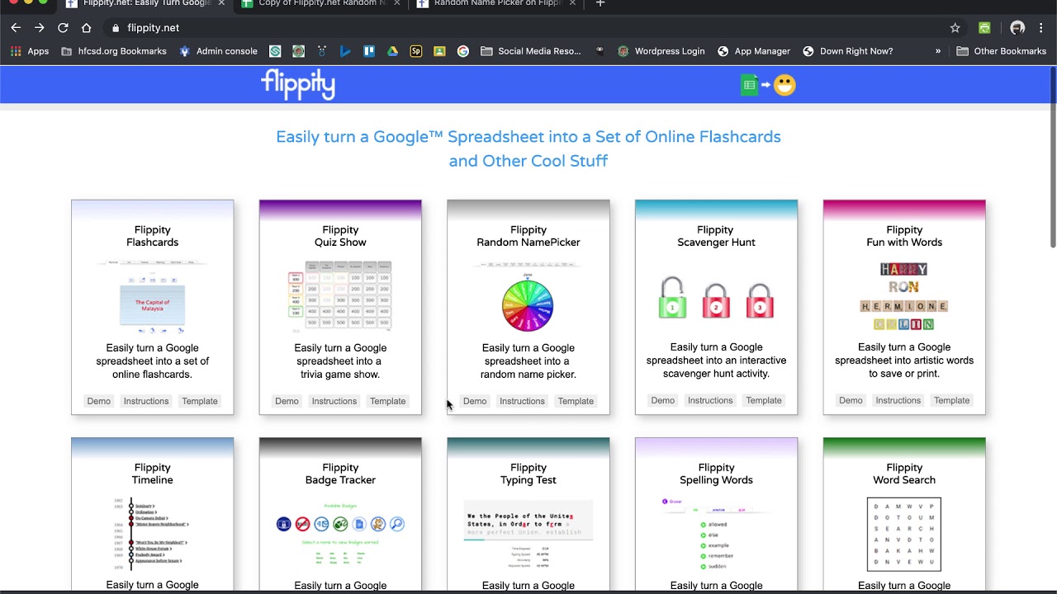The height and width of the screenshot is (594, 1057).
Task: Switch to Random Name Picker on Flippity tab
Action: coord(498,4)
